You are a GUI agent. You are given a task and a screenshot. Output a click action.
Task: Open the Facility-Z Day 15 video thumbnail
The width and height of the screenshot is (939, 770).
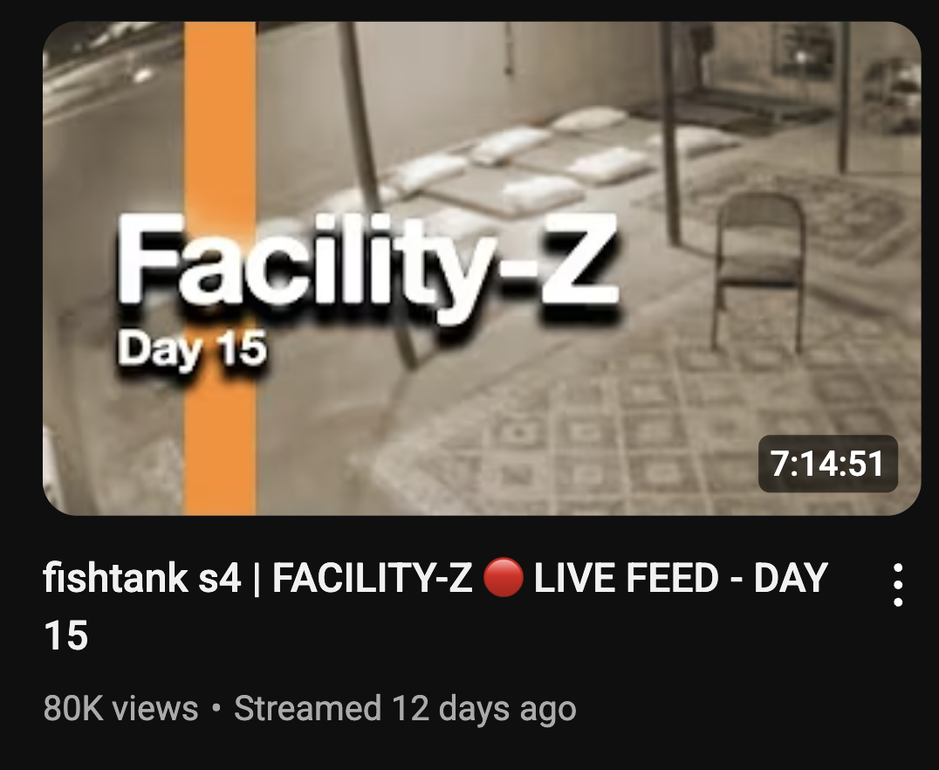coord(482,268)
